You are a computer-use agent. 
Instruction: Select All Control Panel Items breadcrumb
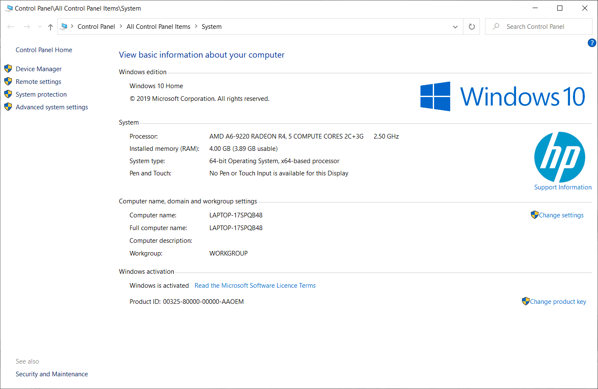point(158,26)
